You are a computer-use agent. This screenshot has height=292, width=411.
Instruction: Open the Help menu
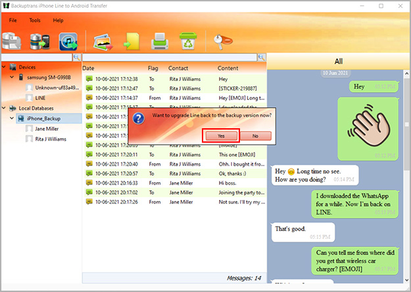59,21
